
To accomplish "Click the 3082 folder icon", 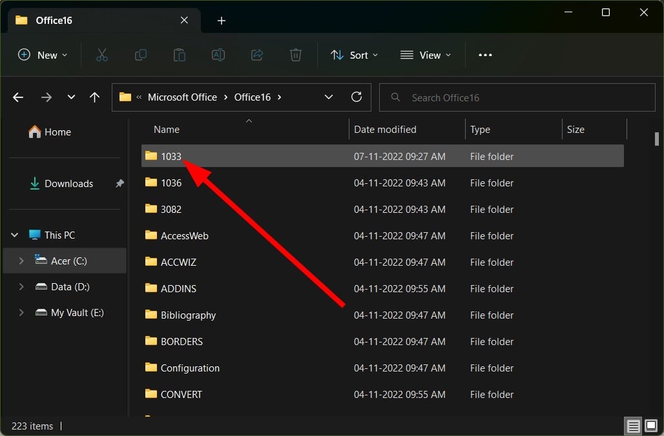I will coord(150,208).
